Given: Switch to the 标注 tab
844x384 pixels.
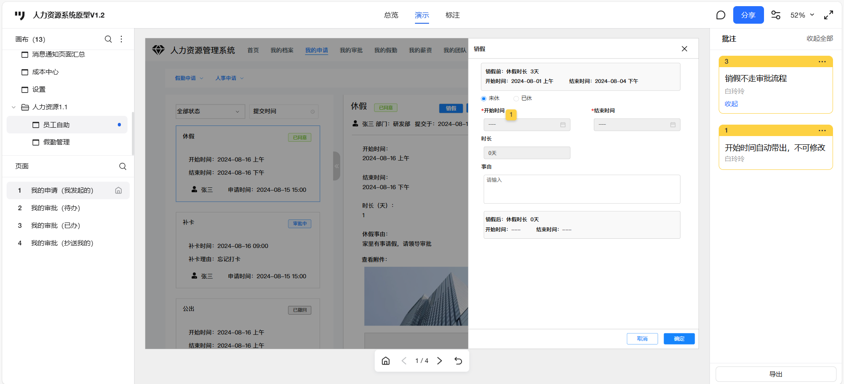Looking at the screenshot, I should (x=452, y=15).
